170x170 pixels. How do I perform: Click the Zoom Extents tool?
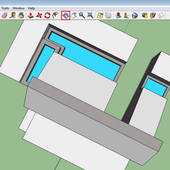pos(90,15)
